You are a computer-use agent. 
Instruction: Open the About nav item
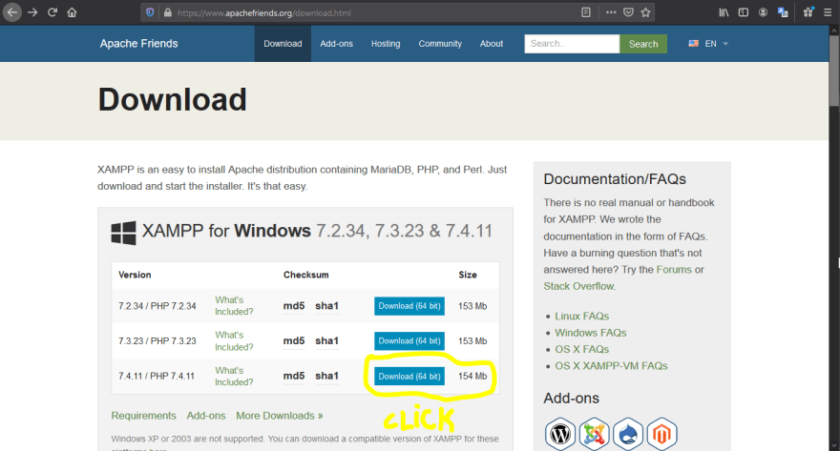tap(492, 44)
